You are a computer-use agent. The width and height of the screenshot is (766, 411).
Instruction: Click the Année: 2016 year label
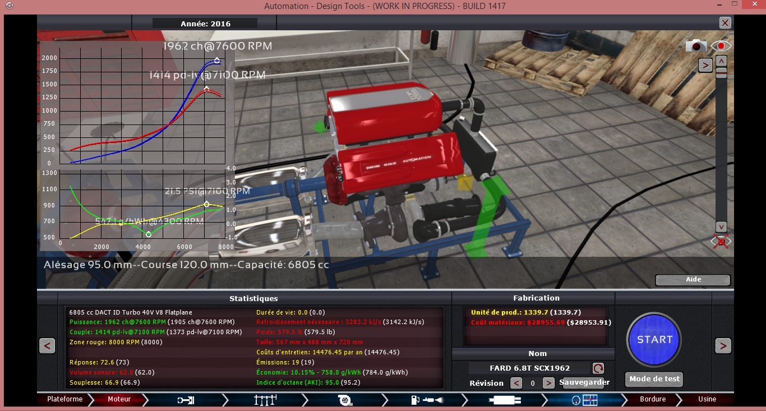click(x=205, y=24)
